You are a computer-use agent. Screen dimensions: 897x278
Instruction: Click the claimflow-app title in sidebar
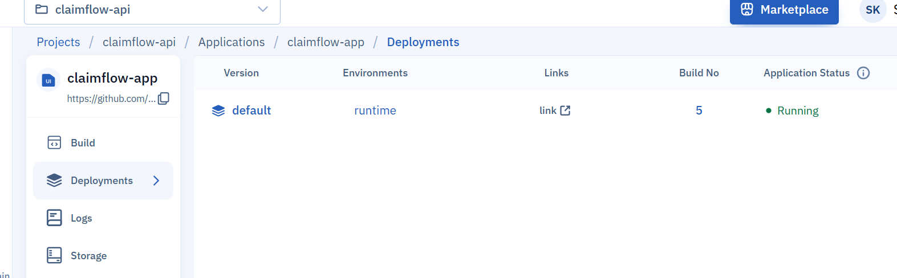click(x=112, y=78)
